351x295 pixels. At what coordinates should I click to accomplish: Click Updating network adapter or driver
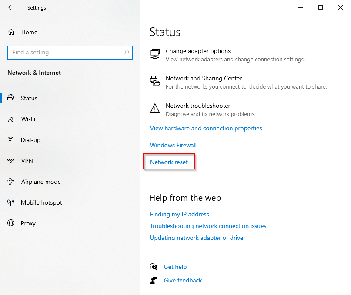197,238
